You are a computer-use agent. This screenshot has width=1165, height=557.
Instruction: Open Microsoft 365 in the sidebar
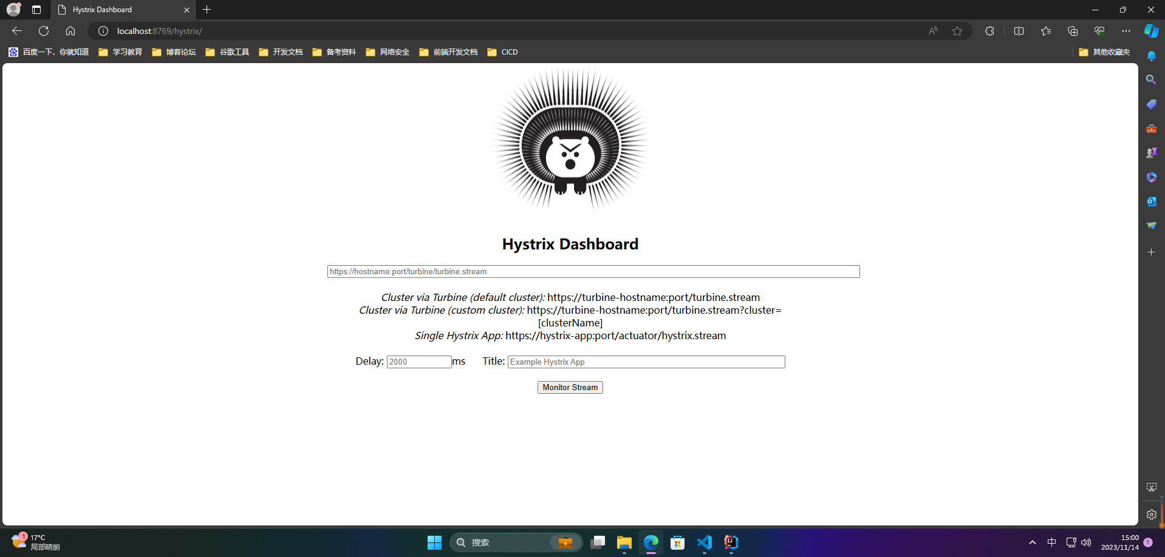[x=1151, y=177]
